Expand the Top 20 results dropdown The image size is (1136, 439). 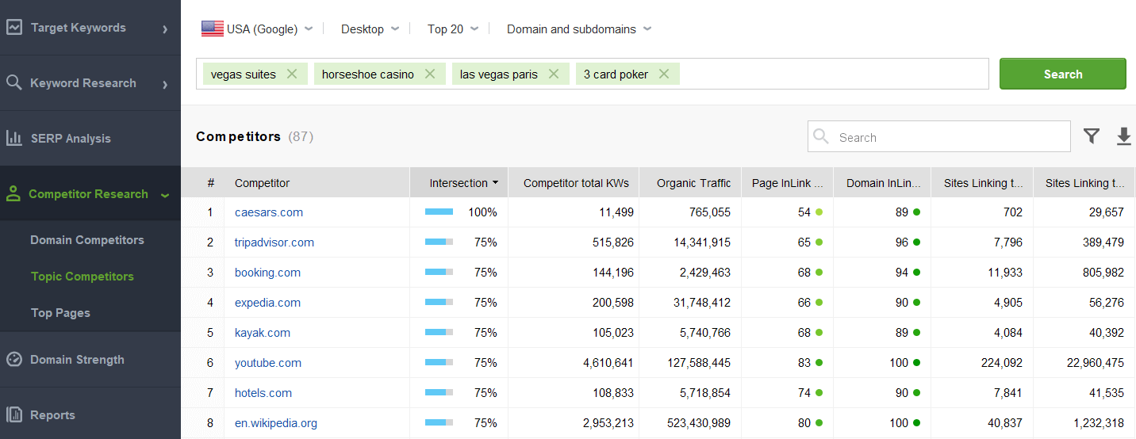point(452,29)
